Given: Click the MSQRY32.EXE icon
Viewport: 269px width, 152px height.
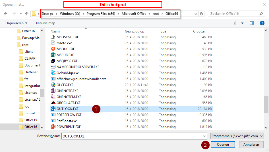Looking at the screenshot, I should pyautogui.click(x=53, y=61).
